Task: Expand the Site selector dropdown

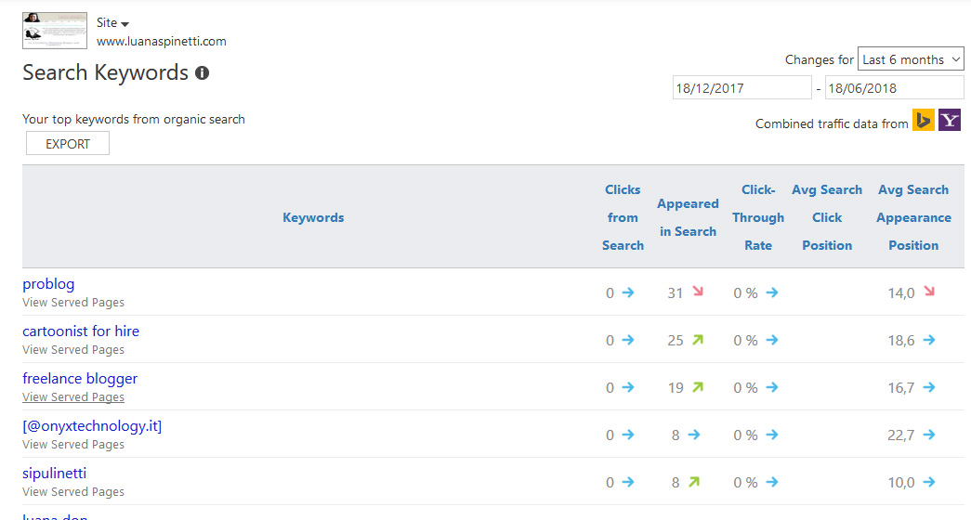Action: pos(113,23)
